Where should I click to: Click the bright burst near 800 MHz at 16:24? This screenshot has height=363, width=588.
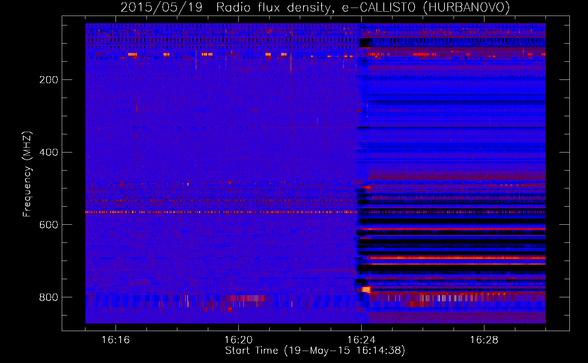(x=366, y=289)
